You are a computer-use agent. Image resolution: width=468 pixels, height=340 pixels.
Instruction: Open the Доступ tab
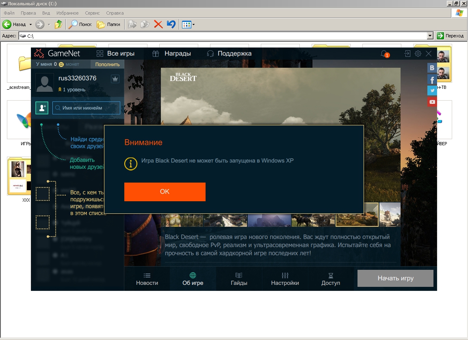click(x=330, y=279)
